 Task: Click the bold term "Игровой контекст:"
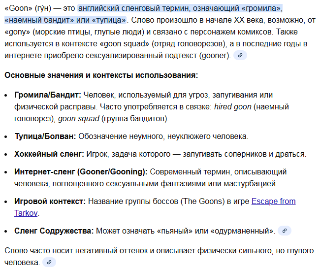point(50,202)
